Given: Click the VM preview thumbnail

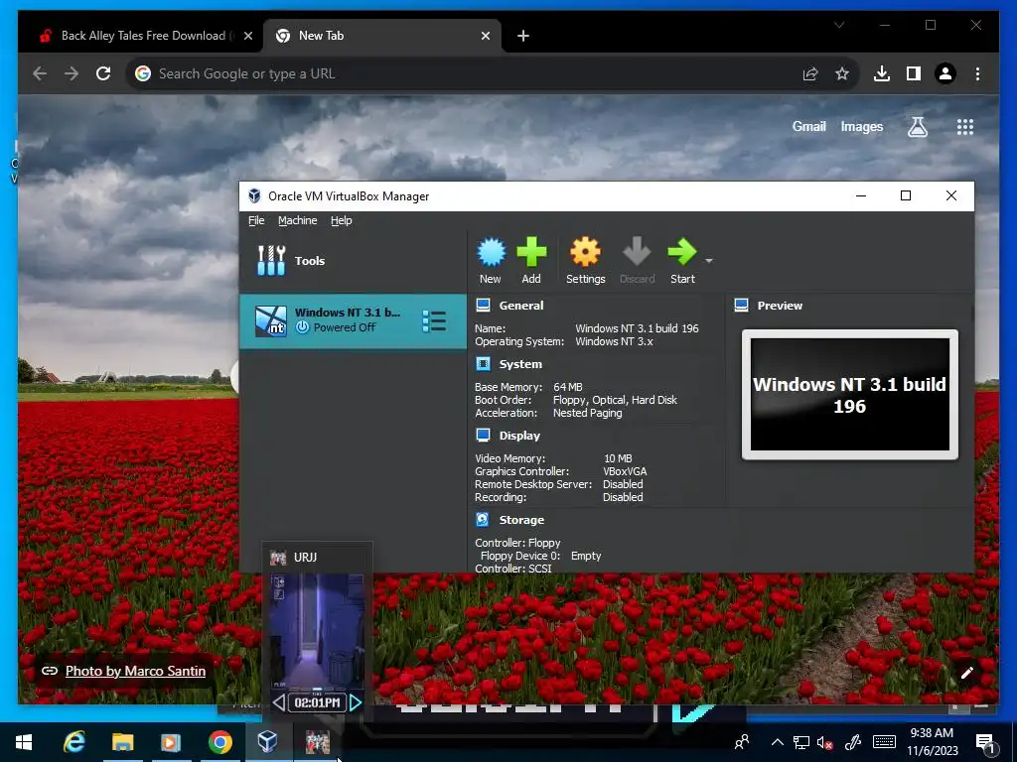Looking at the screenshot, I should click(850, 395).
